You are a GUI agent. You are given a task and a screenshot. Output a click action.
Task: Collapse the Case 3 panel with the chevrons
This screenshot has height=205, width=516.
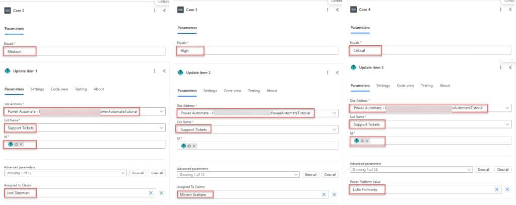tap(337, 10)
